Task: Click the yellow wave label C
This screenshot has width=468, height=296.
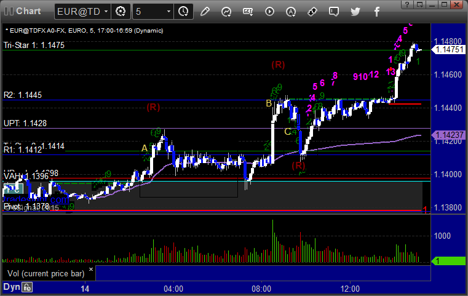Action: pos(287,132)
